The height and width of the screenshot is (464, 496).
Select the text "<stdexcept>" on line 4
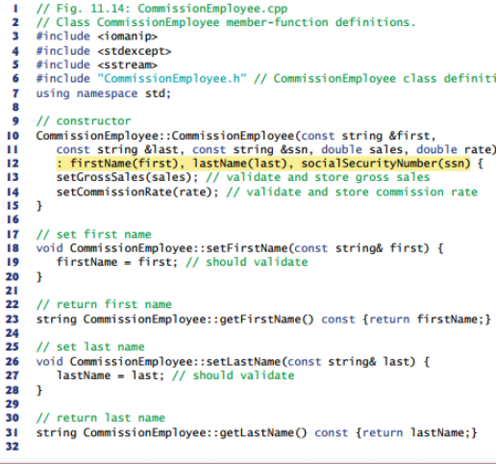click(x=134, y=51)
